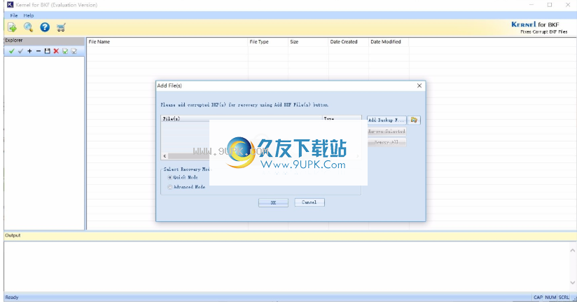This screenshot has height=306, width=577.
Task: Click the magnifier search toolbar icon
Action: click(x=28, y=27)
